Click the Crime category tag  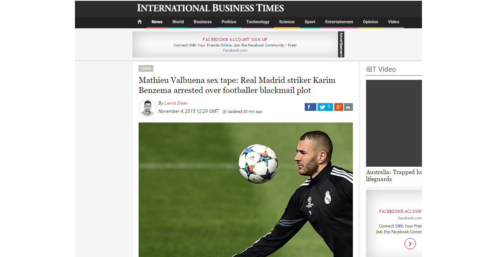pyautogui.click(x=146, y=69)
